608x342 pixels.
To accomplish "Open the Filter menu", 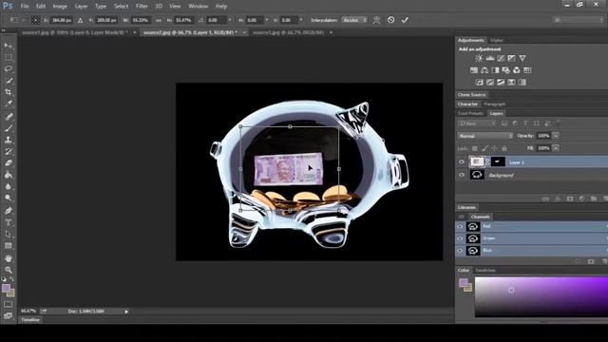I will coord(142,7).
